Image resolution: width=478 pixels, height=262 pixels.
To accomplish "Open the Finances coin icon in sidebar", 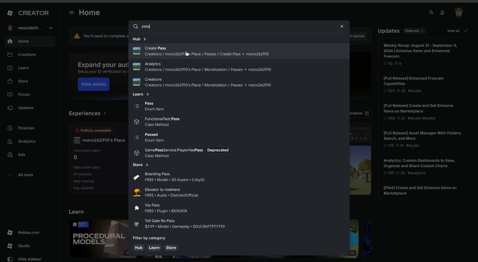I will (x=10, y=128).
